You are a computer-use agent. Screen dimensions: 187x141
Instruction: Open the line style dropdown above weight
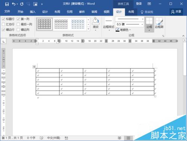129,19
